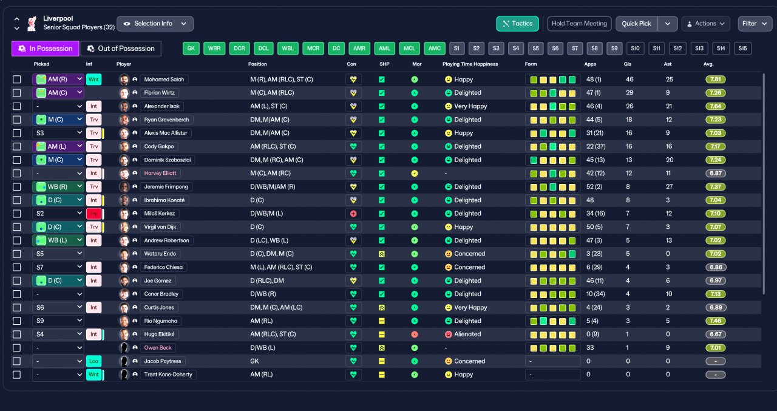Click the red Inj badge on Miloš Kerkez's row
777x411 pixels.
93,214
